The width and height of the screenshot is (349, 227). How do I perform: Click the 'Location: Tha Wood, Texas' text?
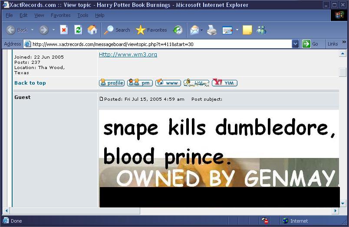[x=40, y=70]
